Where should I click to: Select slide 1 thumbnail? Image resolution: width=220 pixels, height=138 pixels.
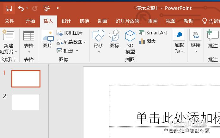coord(26,79)
